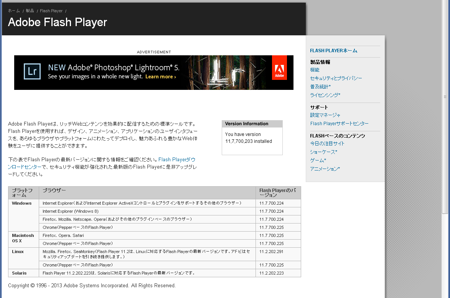View セキュリティとプライバシー information
Viewport: 450px width, 298px height.
pos(336,78)
